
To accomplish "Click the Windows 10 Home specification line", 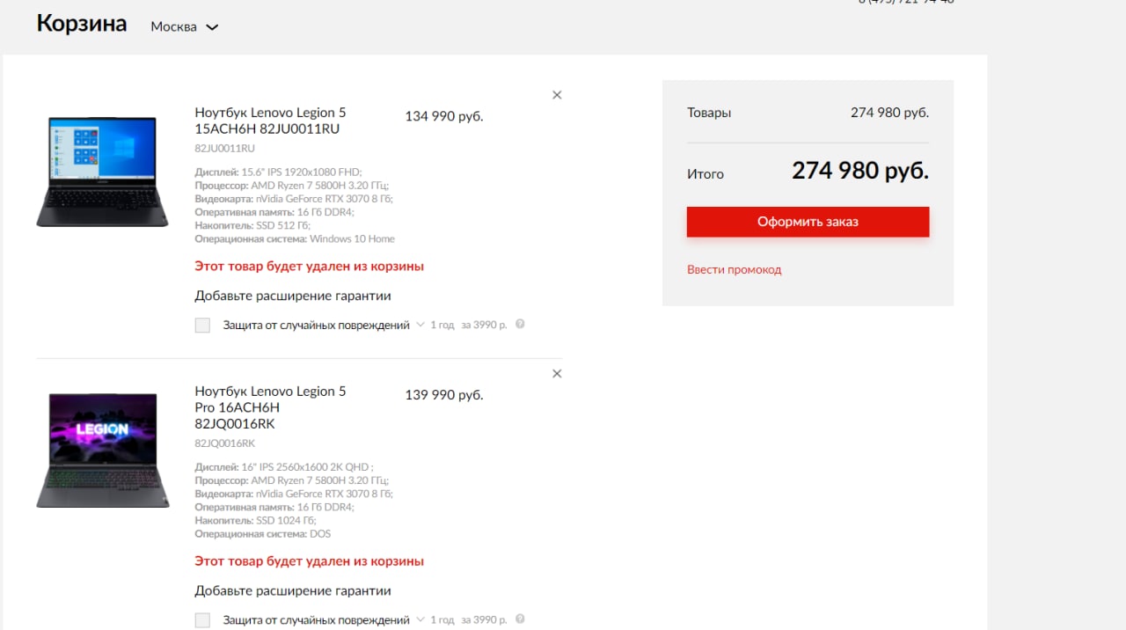I will [x=295, y=238].
